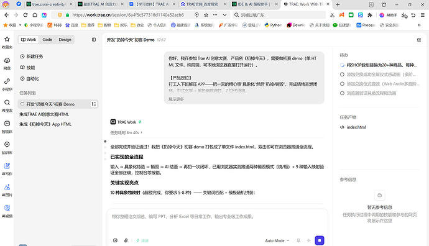
Task: Stop generation with the purple stop button
Action: [x=320, y=240]
